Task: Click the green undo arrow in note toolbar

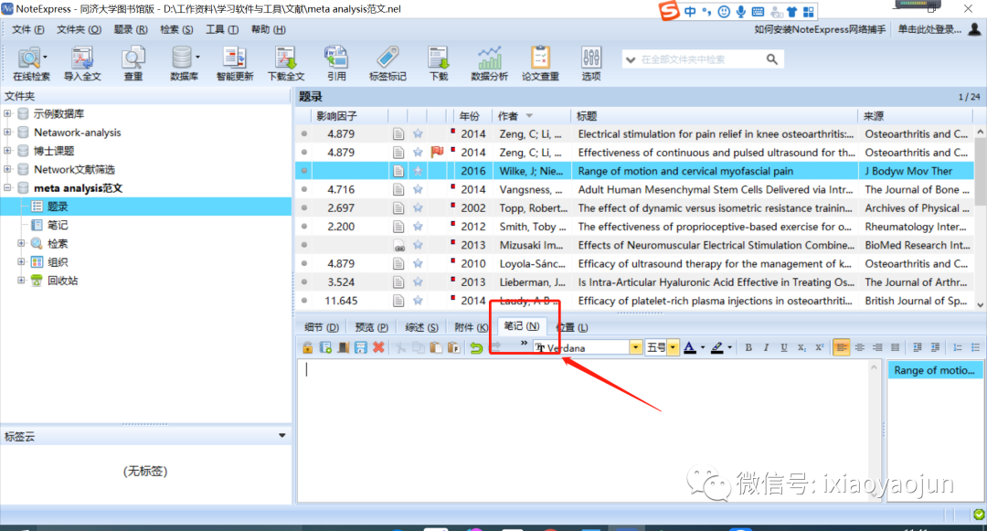Action: [476, 347]
